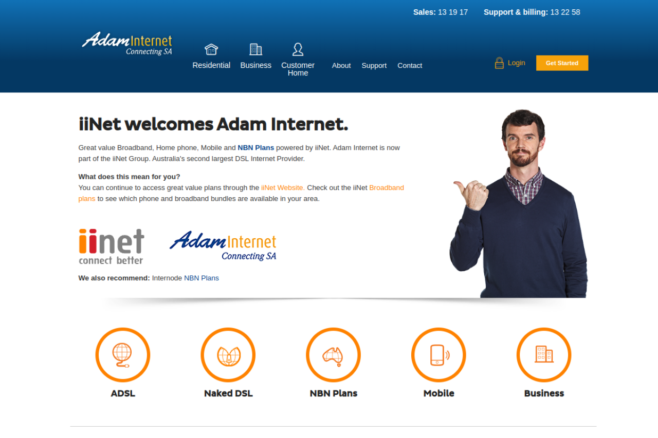Viewport: 658px width, 438px height.
Task: Open the About menu item
Action: [341, 66]
